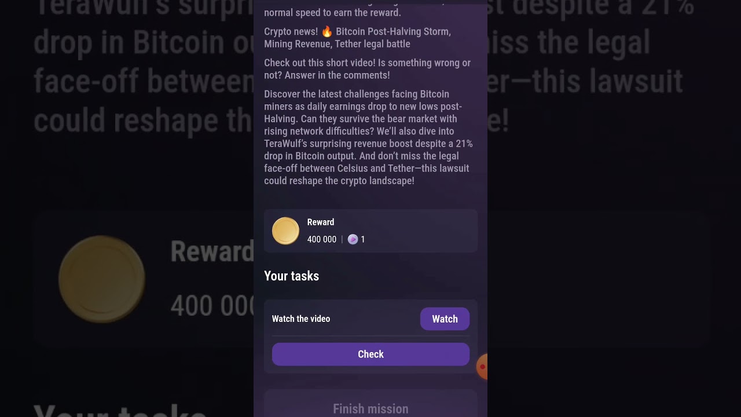
Task: Click the Reward label text
Action: [x=321, y=222]
